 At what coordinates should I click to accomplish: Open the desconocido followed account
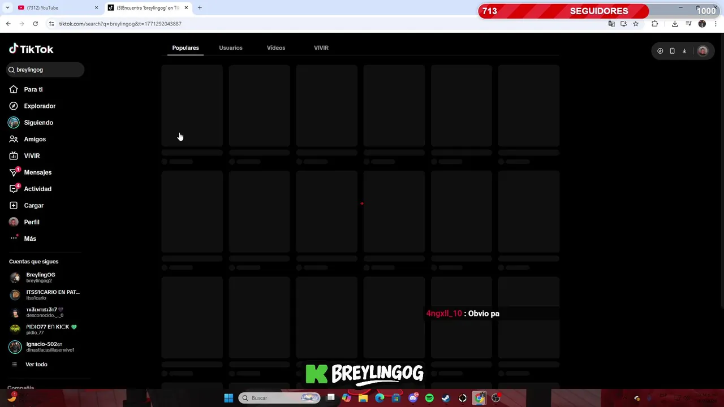pyautogui.click(x=37, y=312)
